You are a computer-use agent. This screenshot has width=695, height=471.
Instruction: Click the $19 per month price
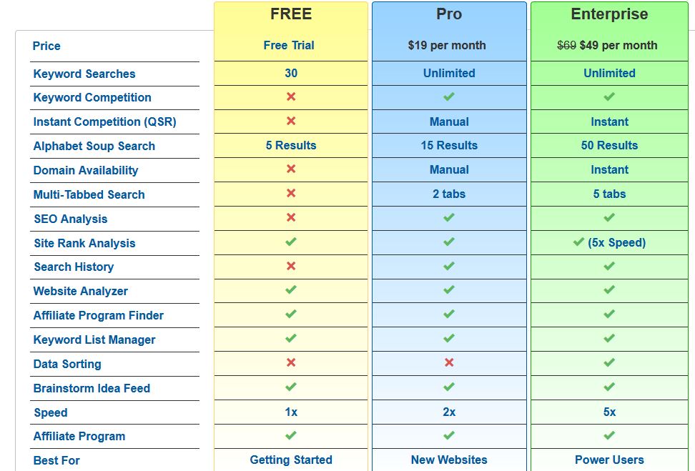[447, 45]
